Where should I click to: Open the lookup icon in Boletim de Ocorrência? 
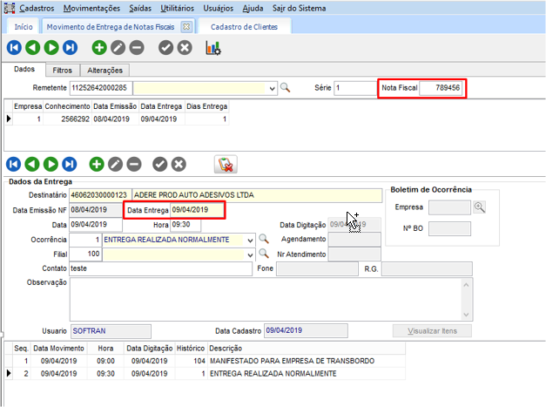point(479,207)
